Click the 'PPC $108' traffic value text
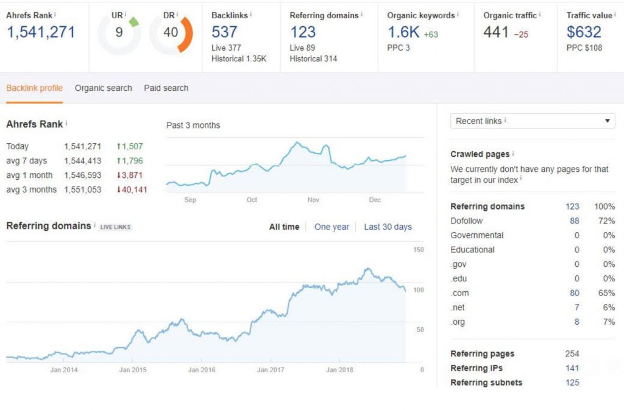 [x=584, y=48]
